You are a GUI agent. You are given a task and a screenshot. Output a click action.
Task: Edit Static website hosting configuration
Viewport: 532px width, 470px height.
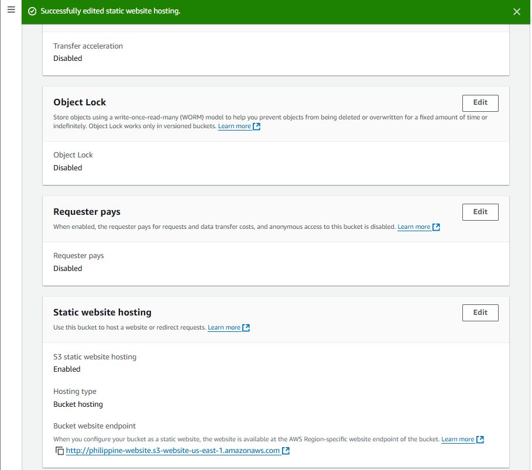click(480, 313)
